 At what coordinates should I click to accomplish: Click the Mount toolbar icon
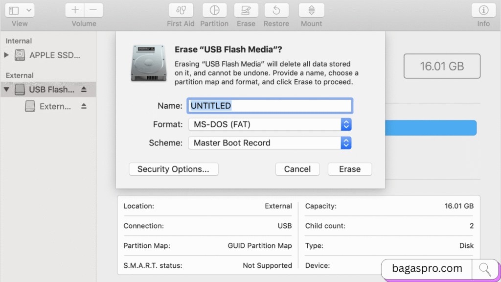[x=312, y=10]
